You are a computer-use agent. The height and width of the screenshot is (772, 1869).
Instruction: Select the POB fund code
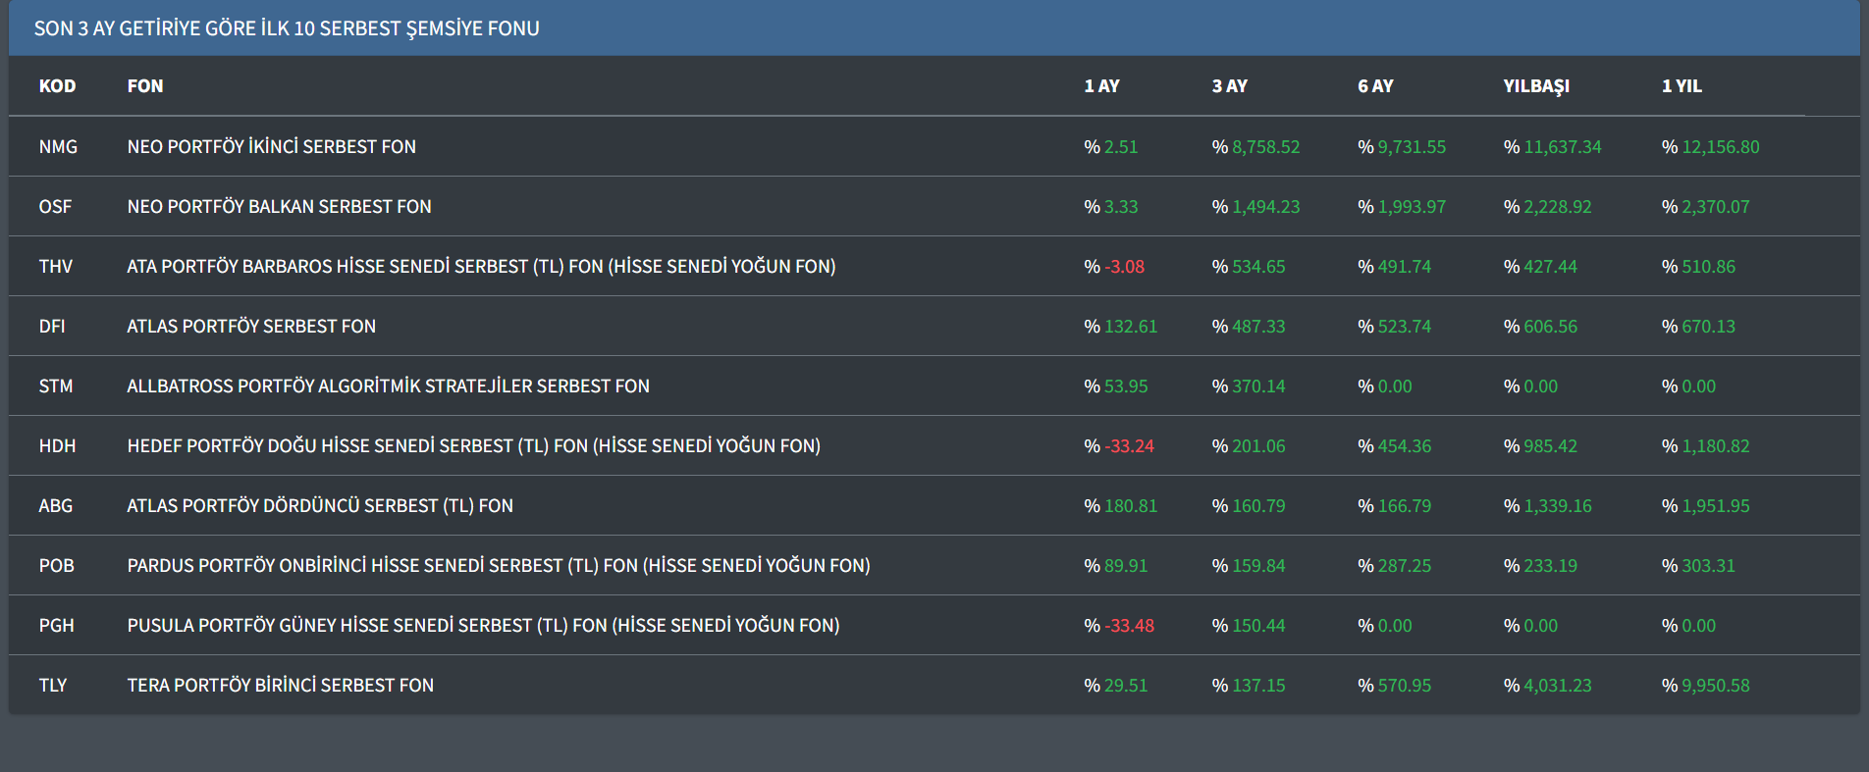tap(56, 566)
